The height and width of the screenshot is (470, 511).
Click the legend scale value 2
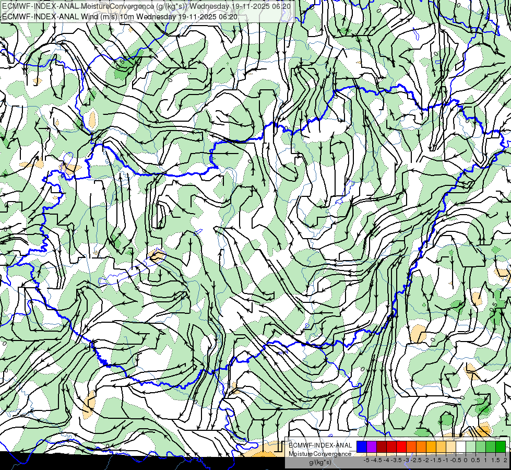[505, 460]
